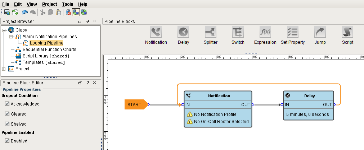Pin the Pipeline Block Editor panel
The width and height of the screenshot is (364, 150).
[87, 83]
